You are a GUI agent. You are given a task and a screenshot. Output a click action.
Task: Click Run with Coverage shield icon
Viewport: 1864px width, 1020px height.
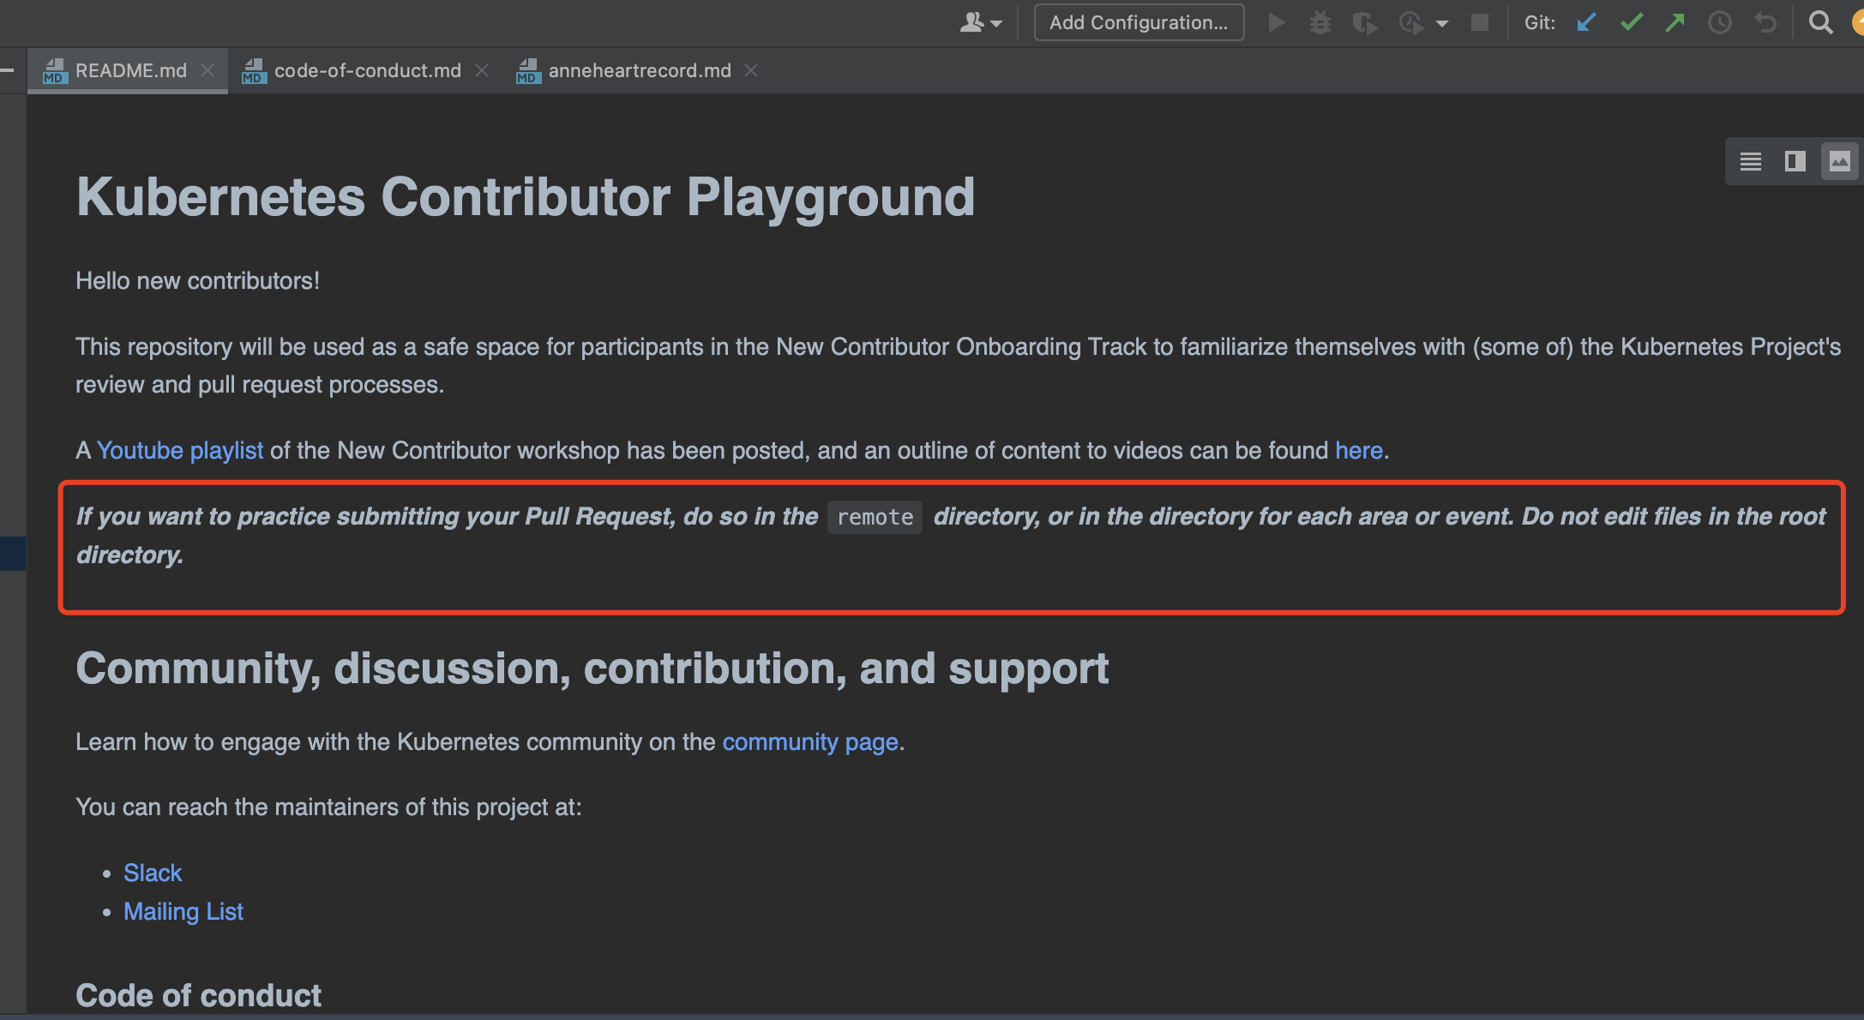(x=1364, y=22)
